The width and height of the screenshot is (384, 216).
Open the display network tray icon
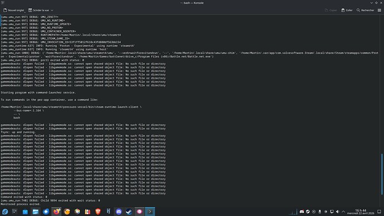click(332, 212)
